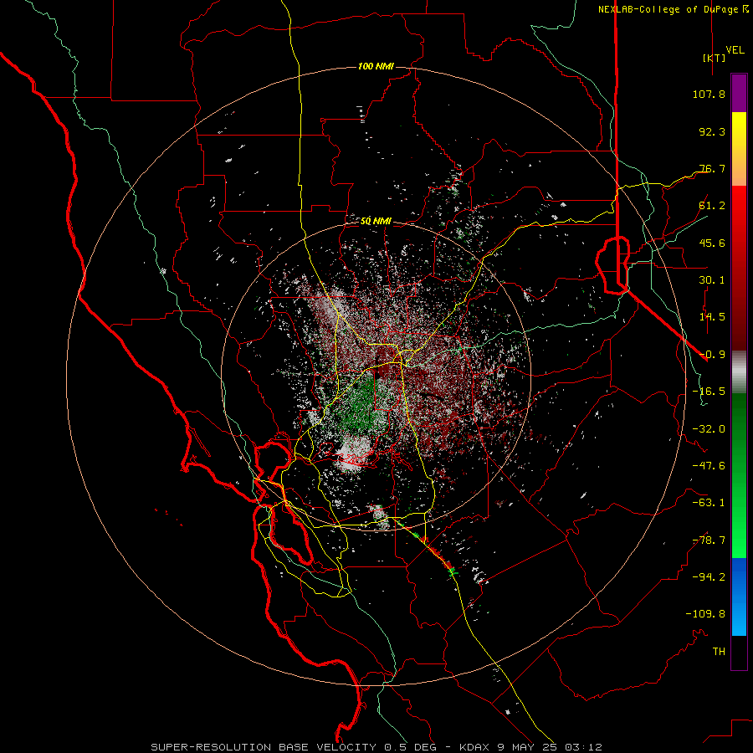Click the [KT] units label
Screen dimensions: 753x753
(715, 58)
